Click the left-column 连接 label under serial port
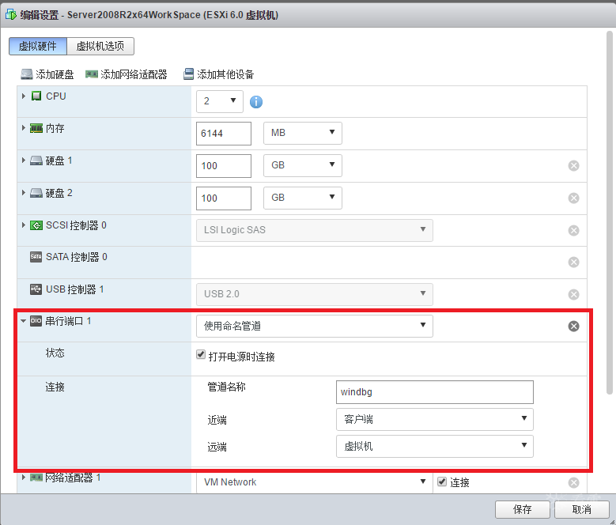 55,387
